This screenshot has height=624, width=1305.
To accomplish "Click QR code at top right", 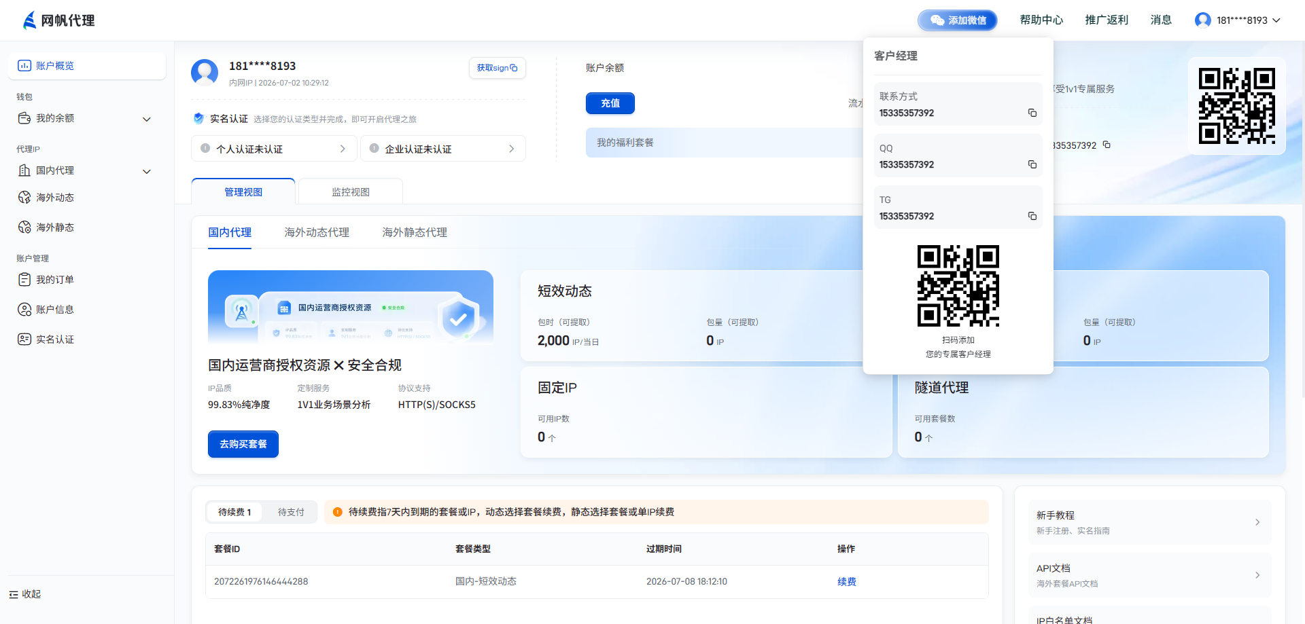I will tap(1237, 106).
